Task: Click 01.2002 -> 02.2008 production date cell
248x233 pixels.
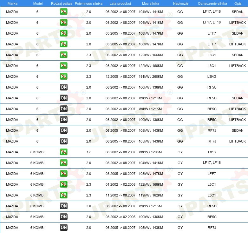Action: [121, 184]
